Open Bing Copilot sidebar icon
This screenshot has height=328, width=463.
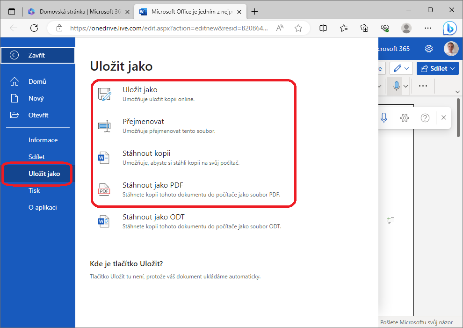coord(450,29)
